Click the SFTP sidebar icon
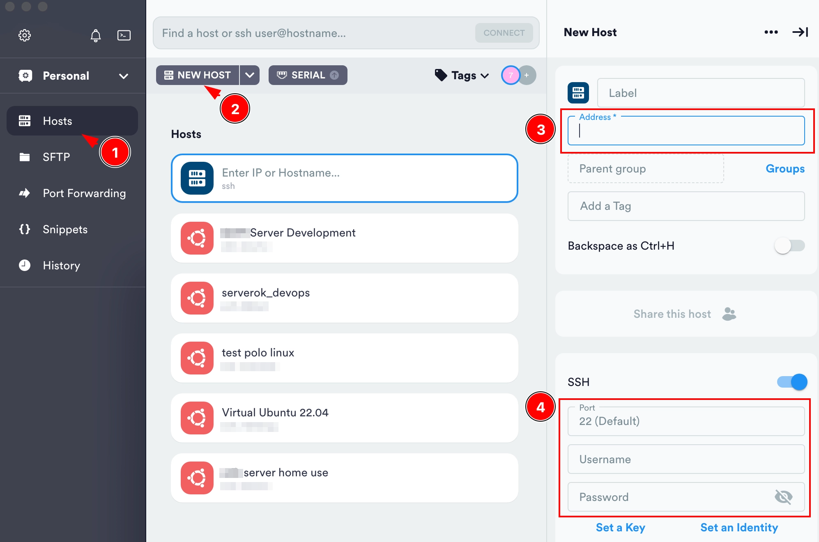The image size is (819, 542). [x=24, y=157]
